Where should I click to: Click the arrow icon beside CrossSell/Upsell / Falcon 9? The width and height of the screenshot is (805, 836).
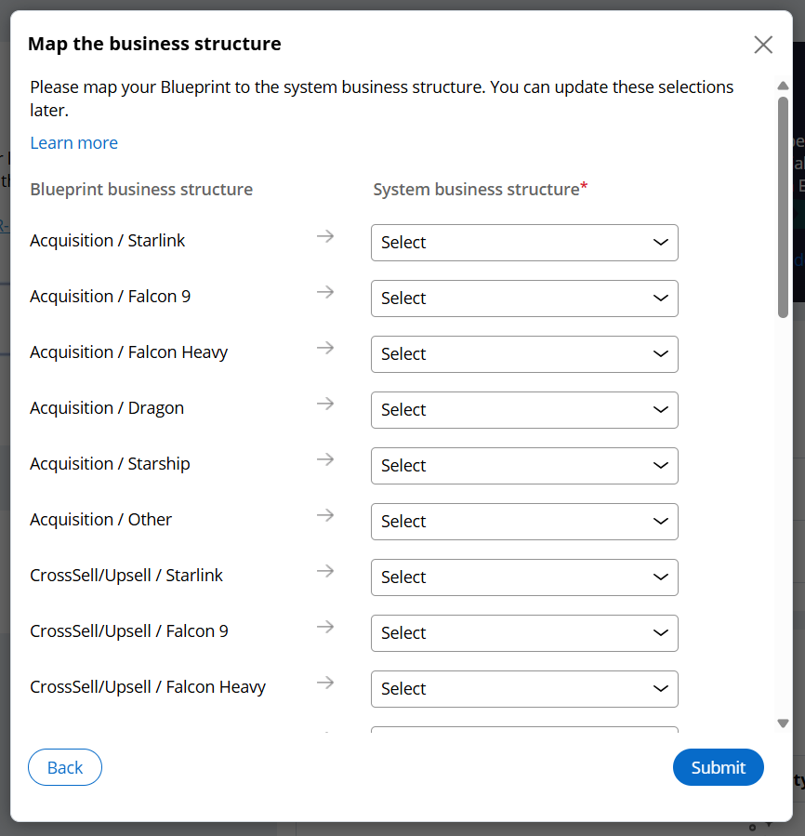(325, 627)
